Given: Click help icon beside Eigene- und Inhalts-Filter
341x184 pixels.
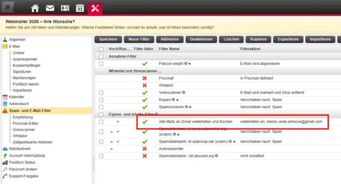Looking at the screenshot, I should click(156, 114).
